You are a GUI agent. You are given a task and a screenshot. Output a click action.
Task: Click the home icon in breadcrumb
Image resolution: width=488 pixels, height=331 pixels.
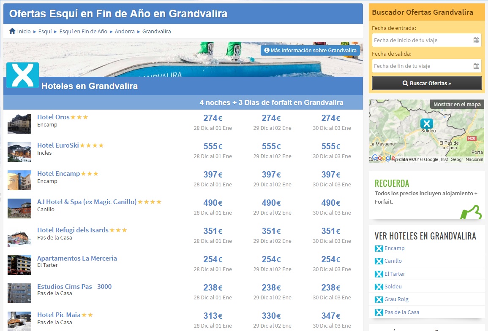point(12,31)
